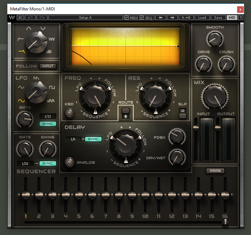The height and width of the screenshot is (235, 251).
Task: Open the Save menu
Action: tap(218, 18)
